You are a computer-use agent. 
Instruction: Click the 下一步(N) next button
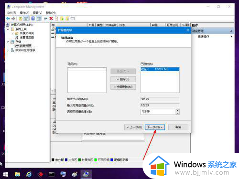point(155,127)
